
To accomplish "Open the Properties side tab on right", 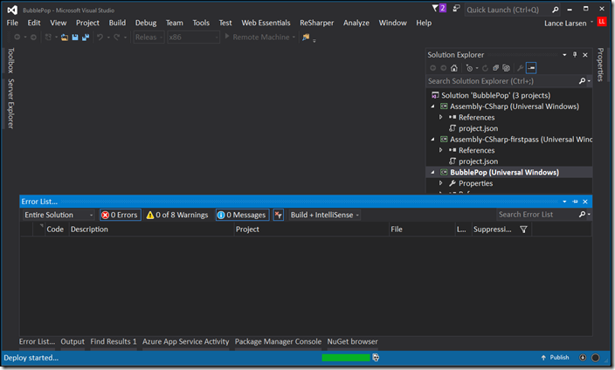I will (x=600, y=65).
